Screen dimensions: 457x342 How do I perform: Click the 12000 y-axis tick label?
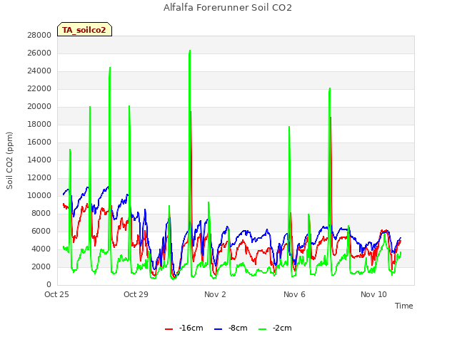pos(39,178)
